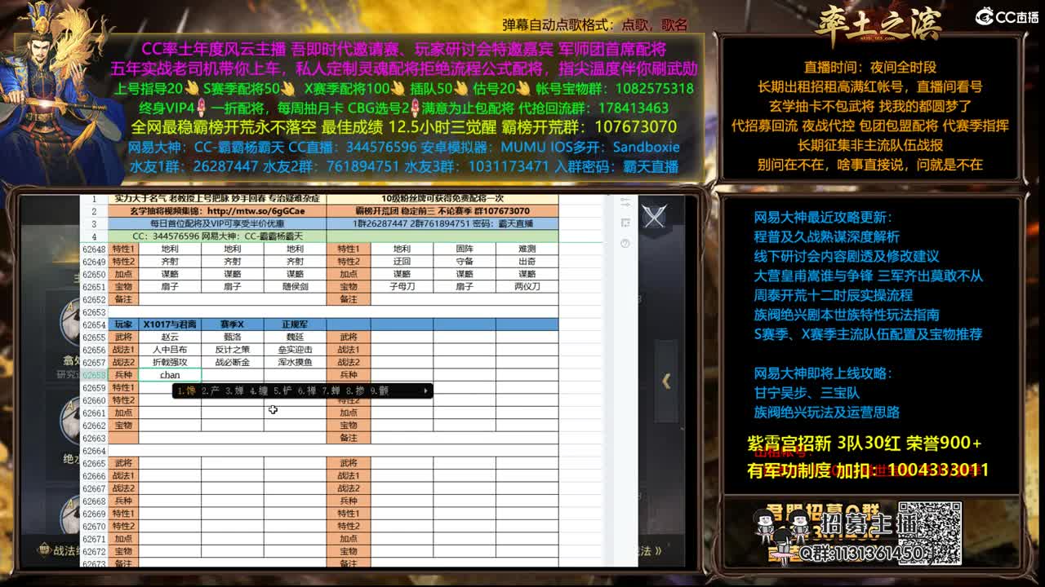Click the cell "固阵"

(465, 249)
